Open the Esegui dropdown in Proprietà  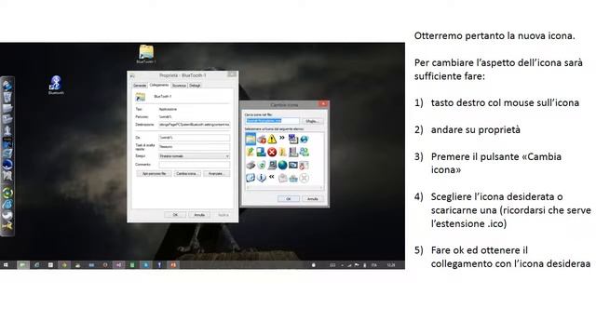tap(195, 156)
